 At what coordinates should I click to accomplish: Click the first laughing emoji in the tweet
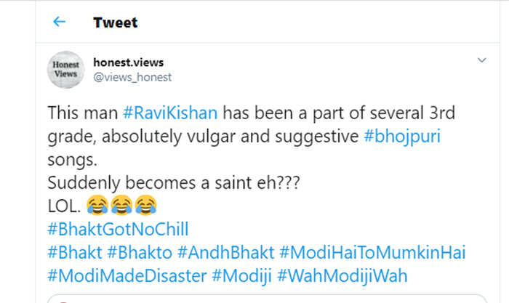pyautogui.click(x=97, y=205)
